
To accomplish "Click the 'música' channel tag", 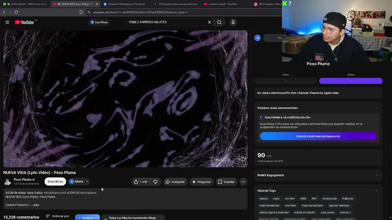I will pyautogui.click(x=263, y=199).
